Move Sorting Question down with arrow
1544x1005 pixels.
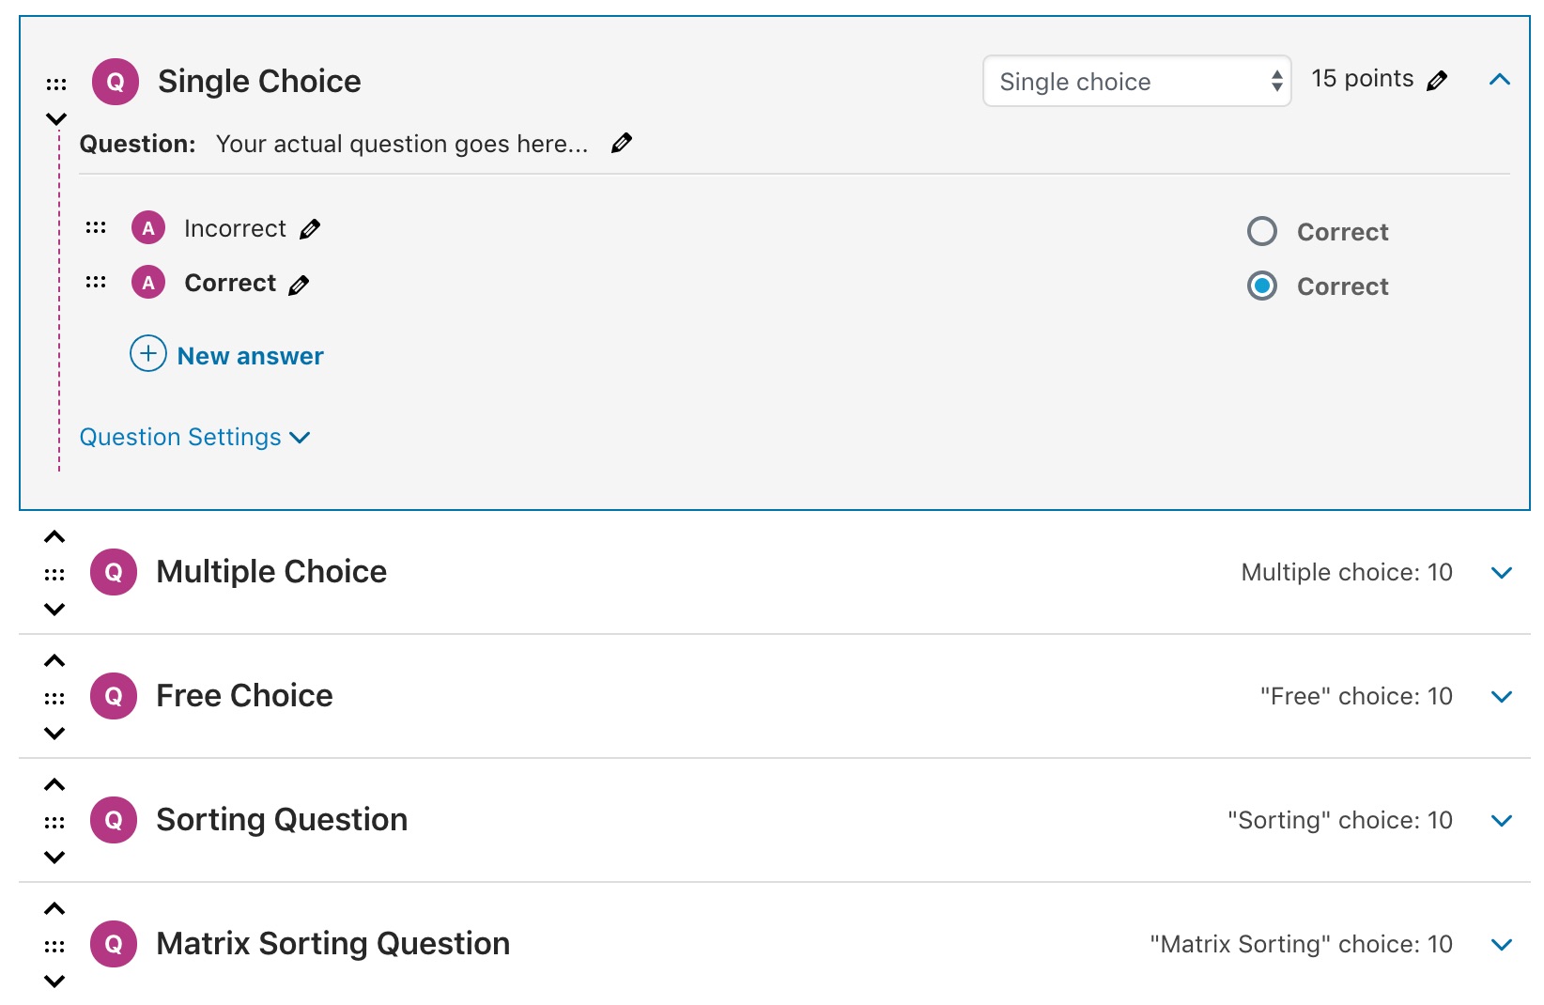[54, 857]
